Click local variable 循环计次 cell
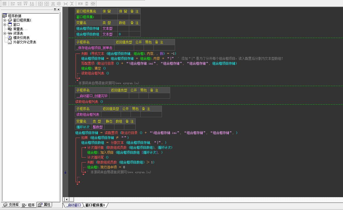The width and height of the screenshot is (343, 210). (x=83, y=127)
